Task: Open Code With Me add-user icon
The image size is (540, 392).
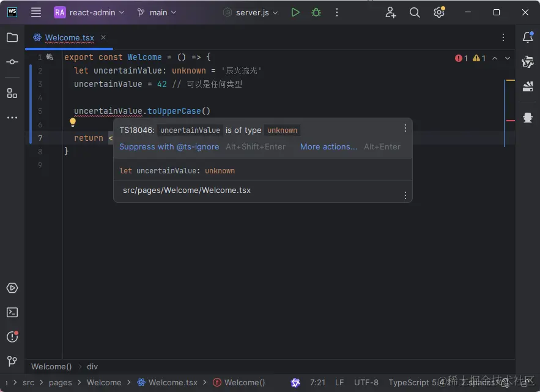Action: [x=391, y=12]
